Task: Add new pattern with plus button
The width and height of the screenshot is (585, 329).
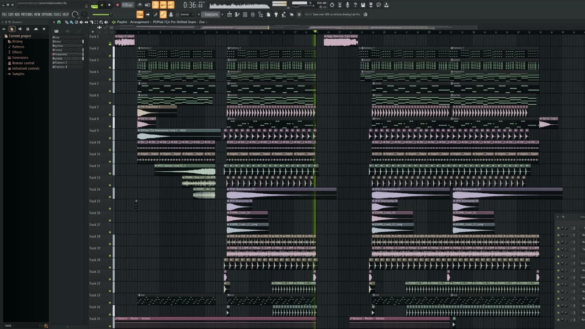Action: coord(222,14)
